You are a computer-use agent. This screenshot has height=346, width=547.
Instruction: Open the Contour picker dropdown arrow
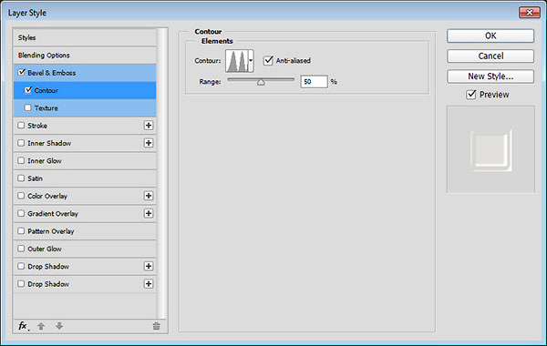(251, 61)
